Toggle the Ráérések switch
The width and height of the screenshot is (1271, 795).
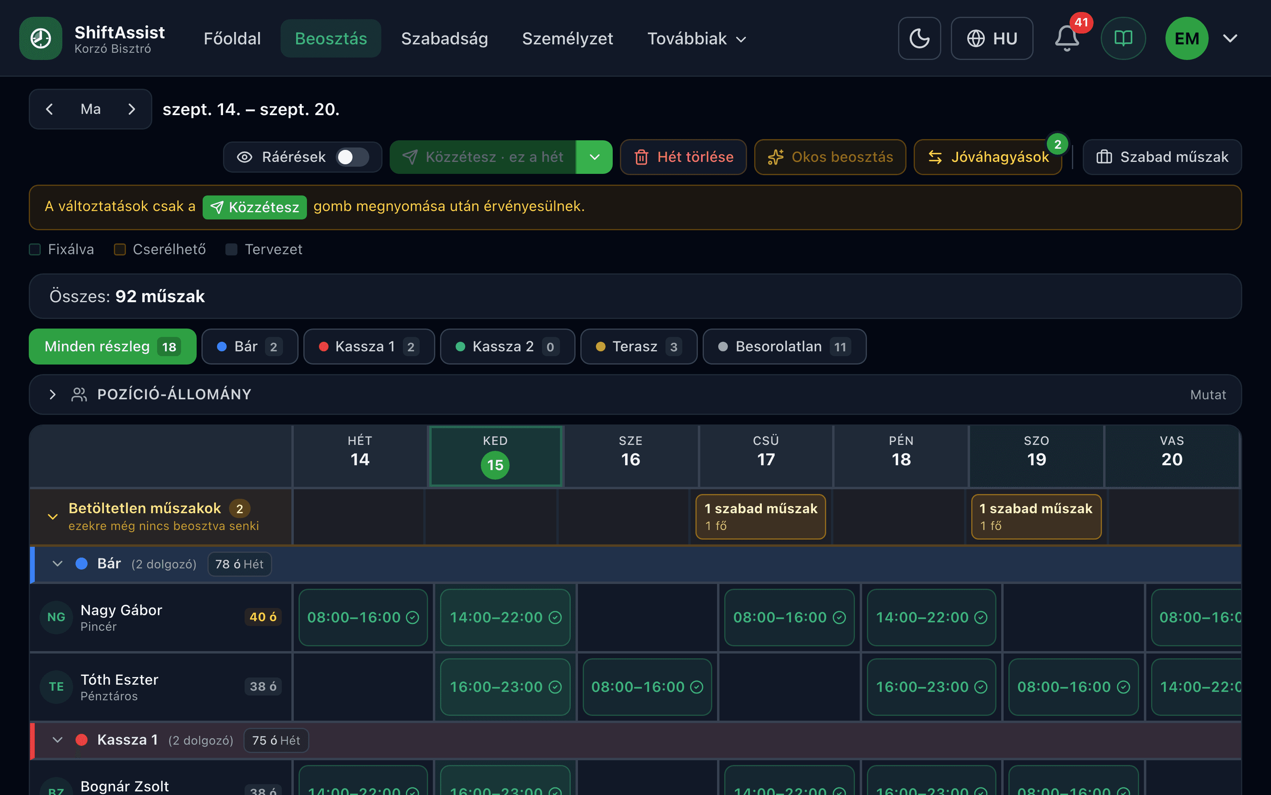(x=353, y=157)
